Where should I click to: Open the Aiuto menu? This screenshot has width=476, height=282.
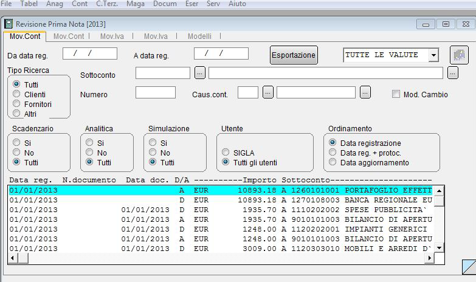pyautogui.click(x=237, y=4)
